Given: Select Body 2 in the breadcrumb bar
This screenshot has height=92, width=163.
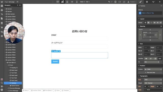Looking at the screenshot, I should 26,90.
